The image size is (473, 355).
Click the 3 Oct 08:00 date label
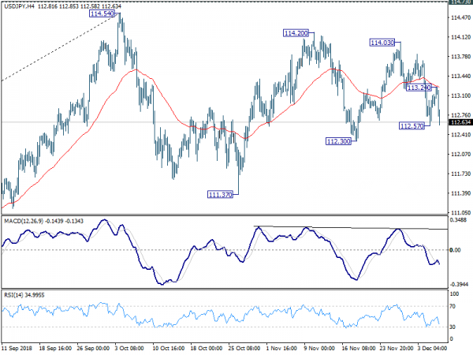(x=130, y=347)
